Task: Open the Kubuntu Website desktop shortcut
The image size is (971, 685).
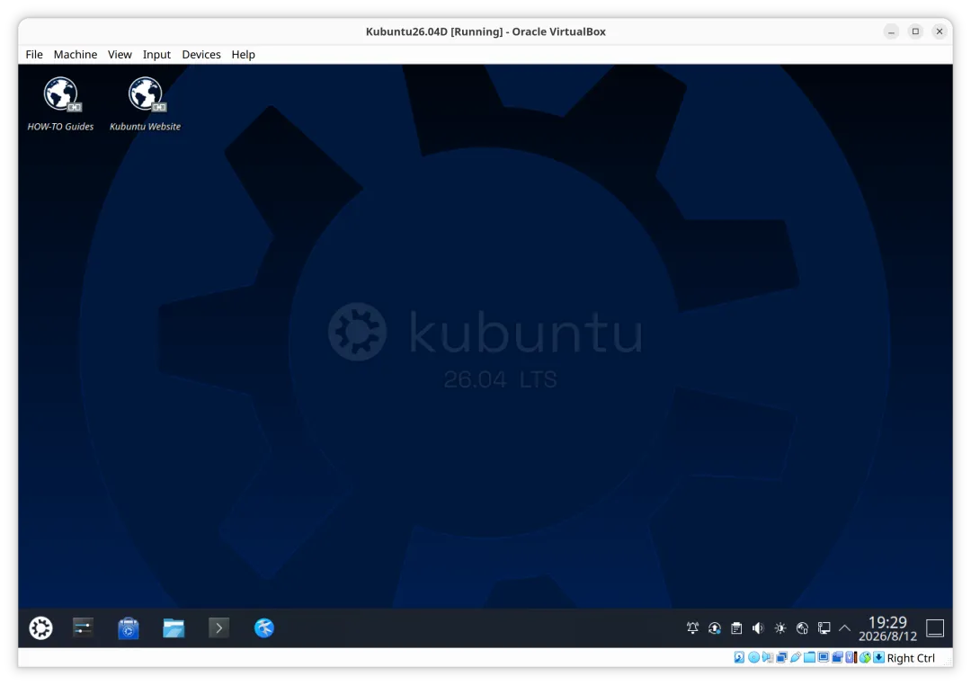Action: click(x=145, y=104)
